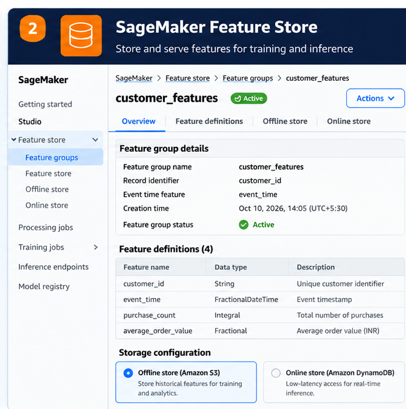The image size is (406, 409).
Task: Click the average_order_value feature name cell
Action: pos(158,331)
